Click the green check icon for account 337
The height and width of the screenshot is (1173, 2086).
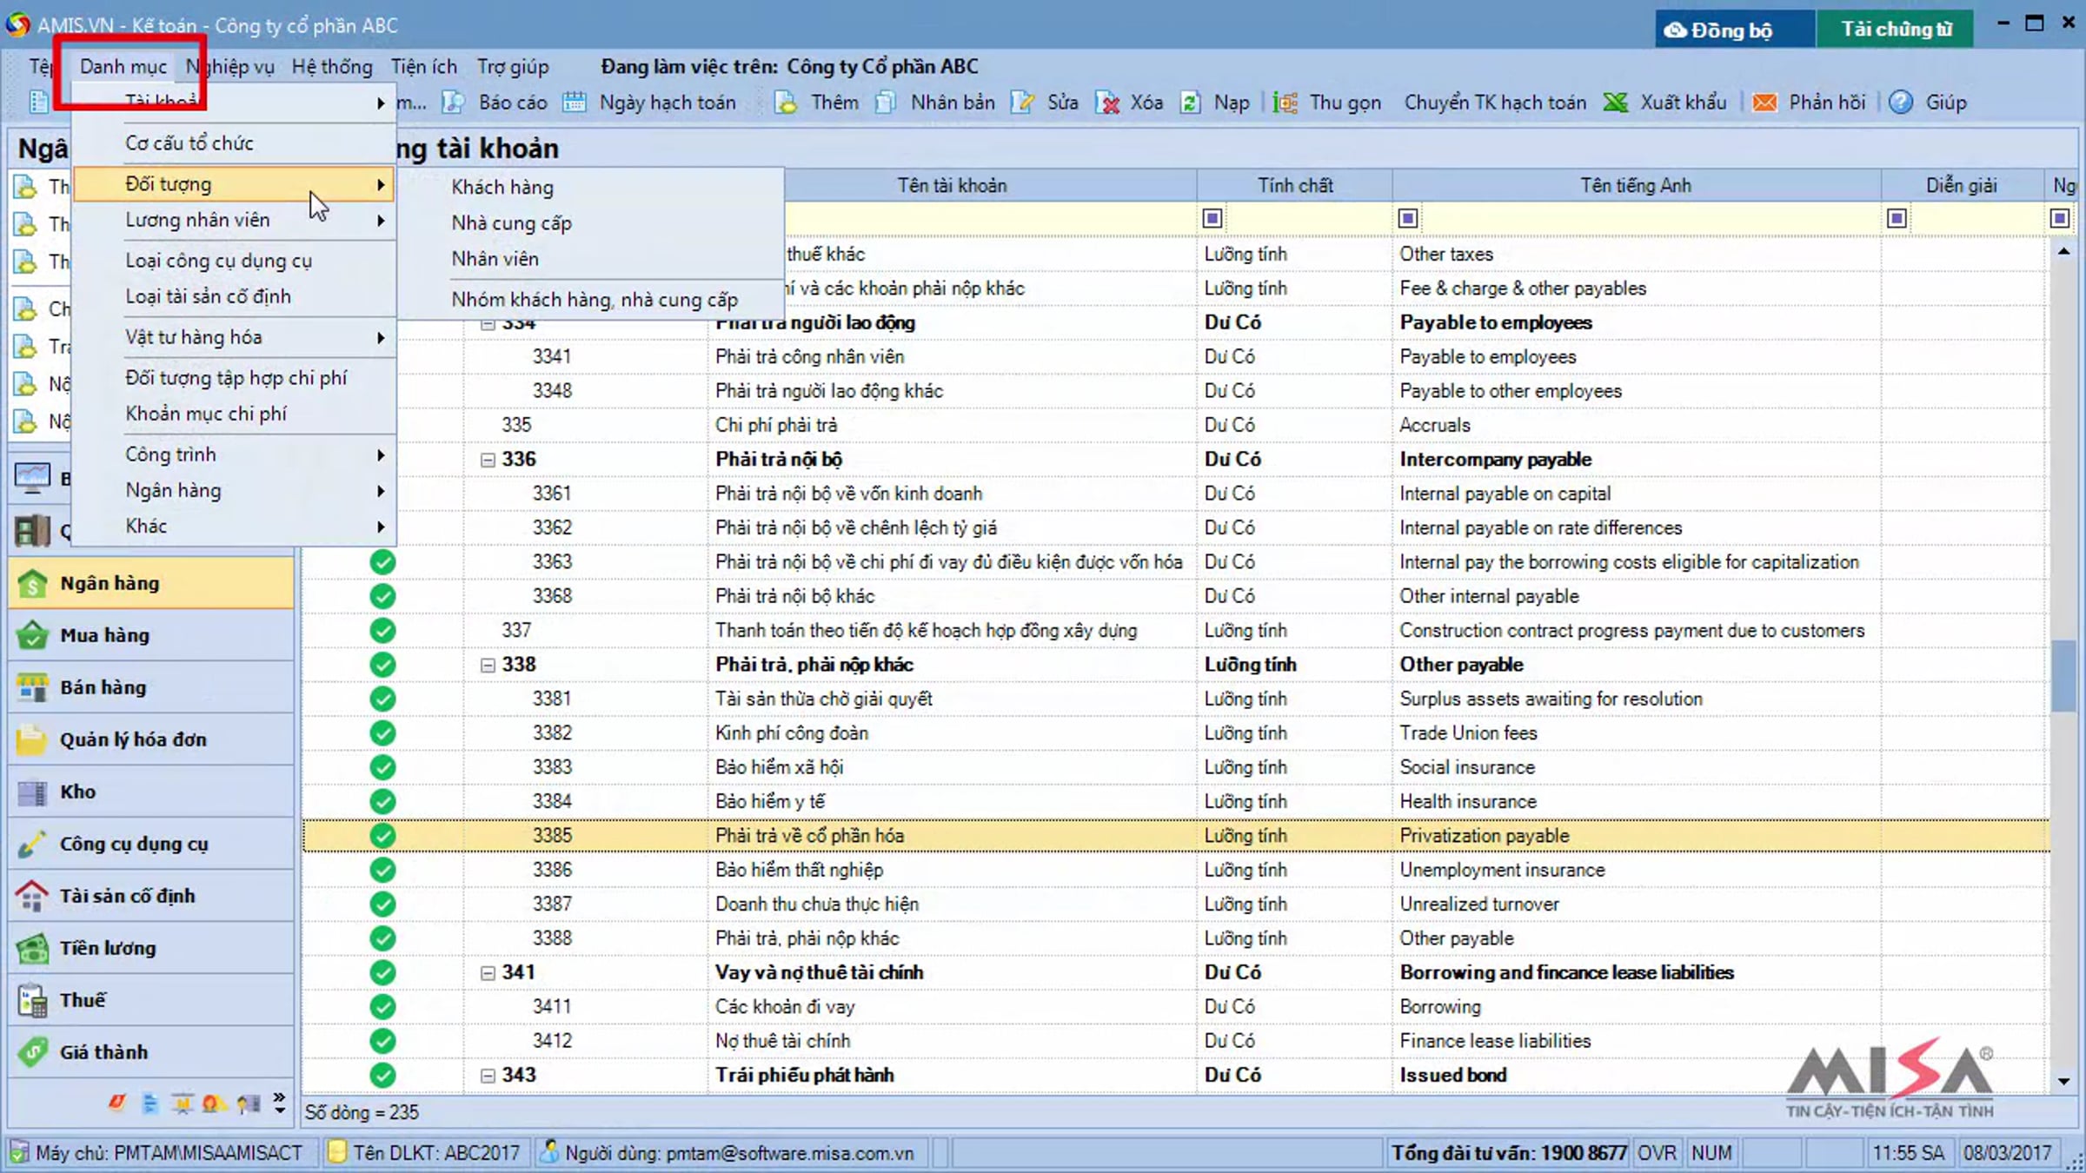coord(382,630)
